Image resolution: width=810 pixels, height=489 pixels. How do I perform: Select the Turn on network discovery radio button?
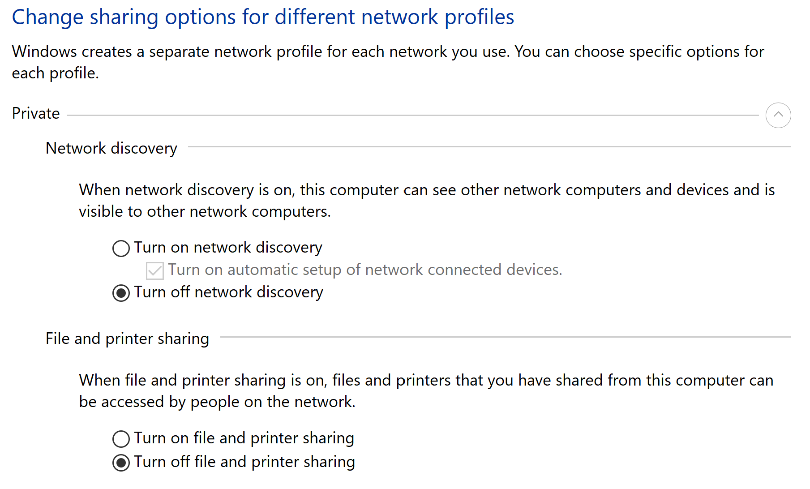121,248
